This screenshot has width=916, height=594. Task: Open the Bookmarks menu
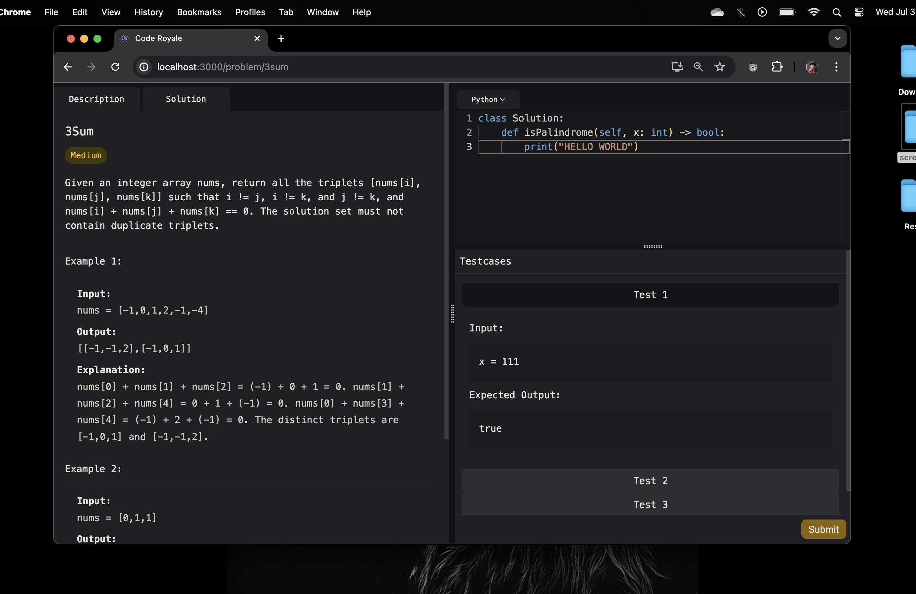pos(199,12)
